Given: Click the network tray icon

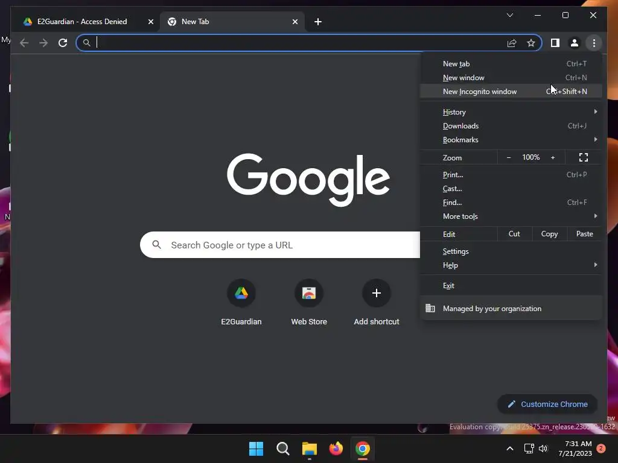Looking at the screenshot, I should tap(529, 449).
